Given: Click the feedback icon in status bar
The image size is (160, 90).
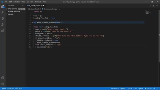Looking at the screenshot, I should pos(154,88).
